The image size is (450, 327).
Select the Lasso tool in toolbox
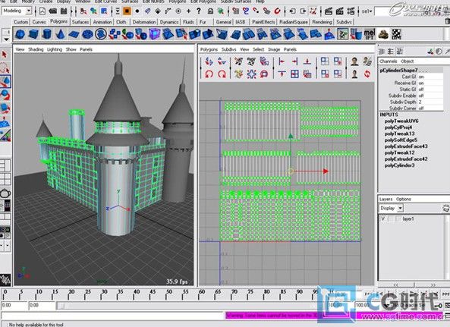pos(5,68)
